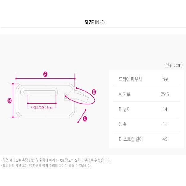Select the B. 높이 row label

click(x=125, y=109)
